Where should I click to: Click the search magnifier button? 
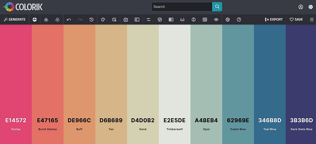pos(217,7)
